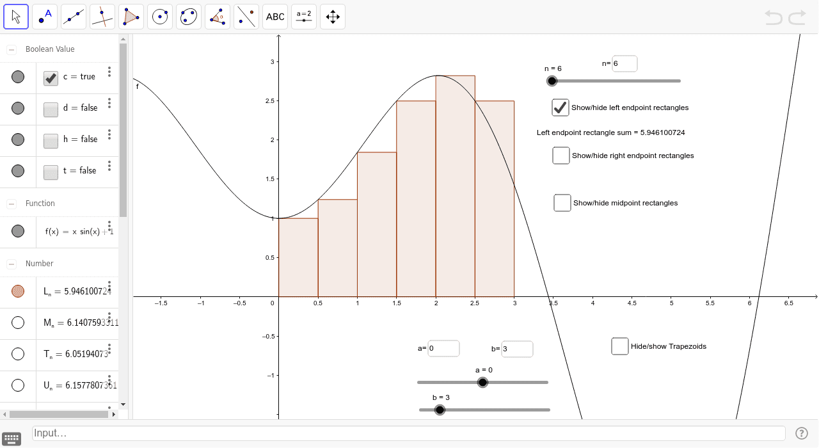Open the virtual keyboard icon
Viewport: 819px width, 448px height.
(x=12, y=438)
